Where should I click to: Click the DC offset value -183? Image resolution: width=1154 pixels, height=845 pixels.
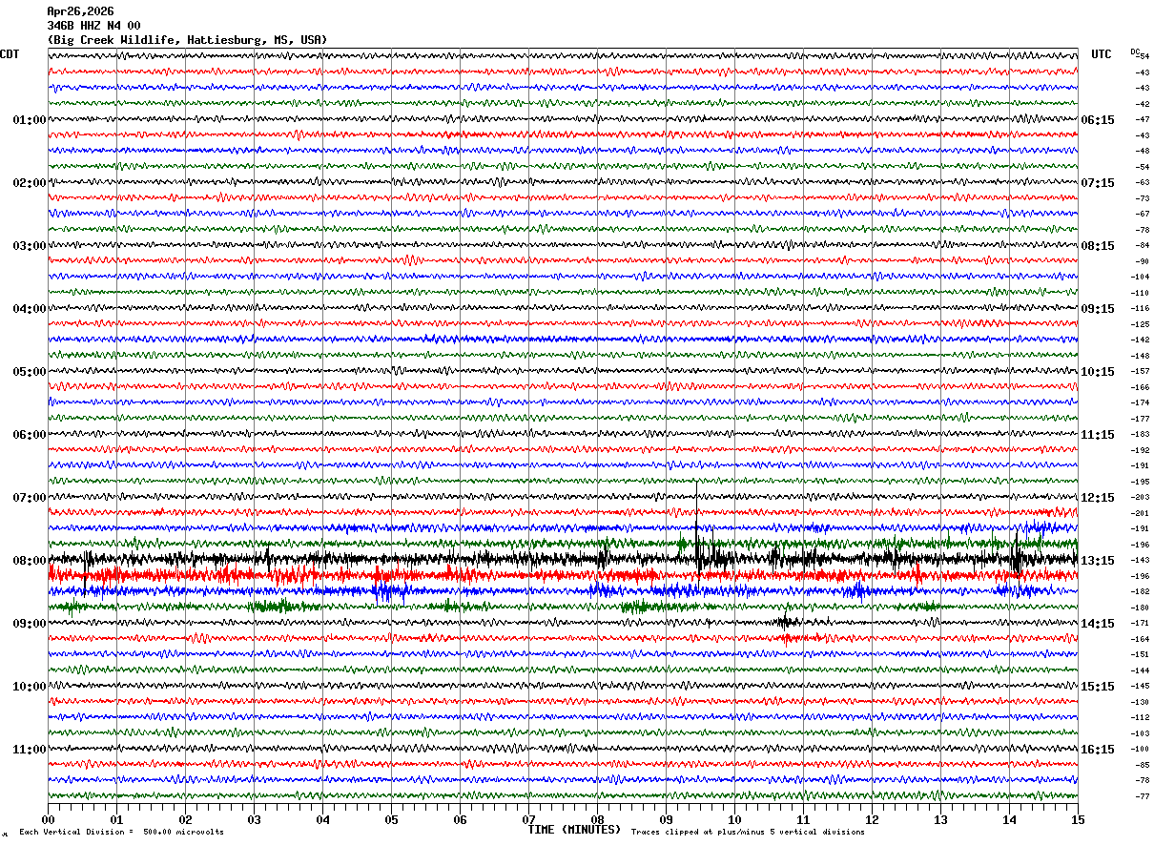click(1141, 435)
